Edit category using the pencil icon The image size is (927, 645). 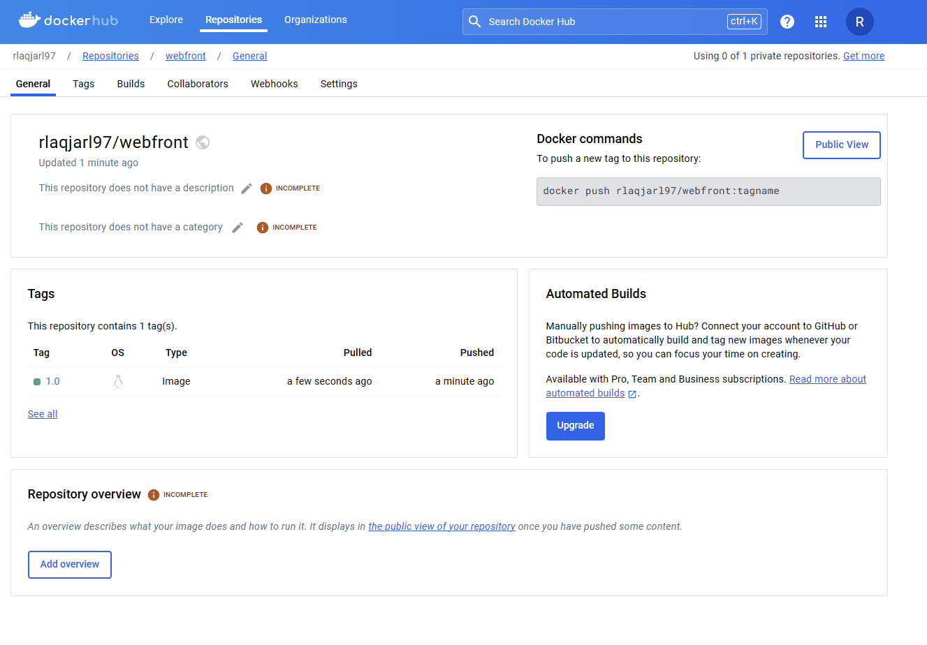238,228
